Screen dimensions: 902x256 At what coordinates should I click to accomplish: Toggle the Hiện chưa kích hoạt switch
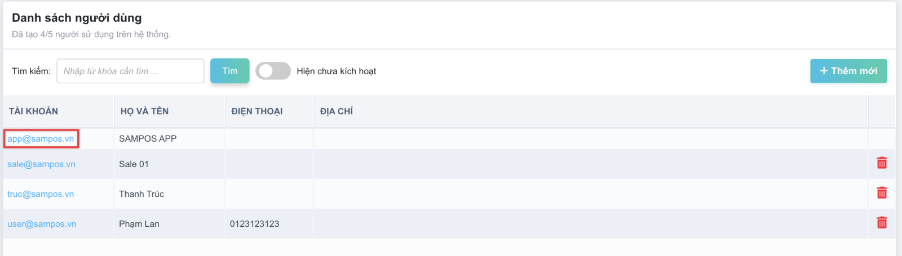pos(273,71)
